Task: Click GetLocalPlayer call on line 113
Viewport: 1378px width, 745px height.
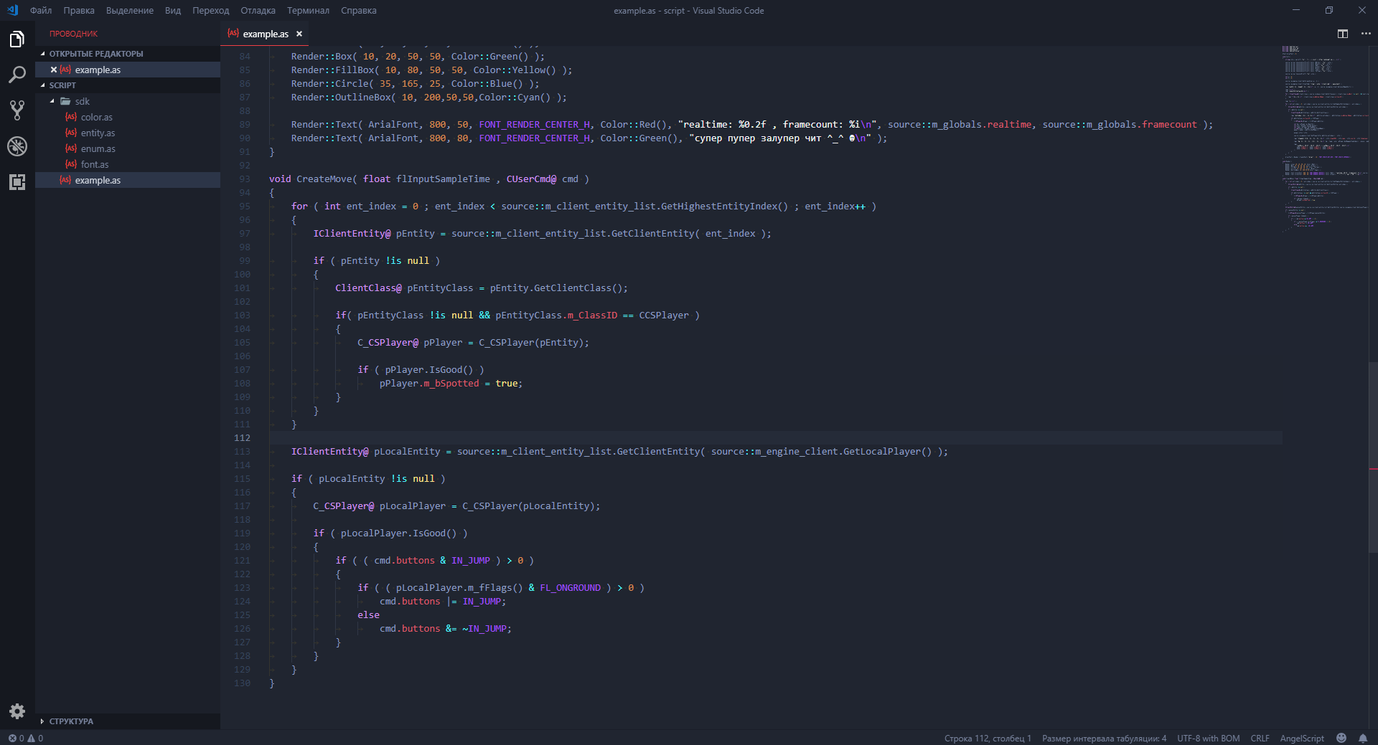Action: (887, 451)
